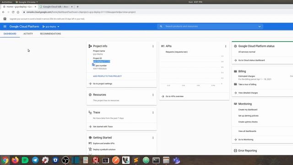
Task: Open Activities overview in top bar
Action: (7, 2)
